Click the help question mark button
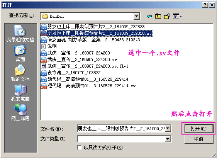Image resolution: width=217 pixels, height=158 pixels. [205, 5]
